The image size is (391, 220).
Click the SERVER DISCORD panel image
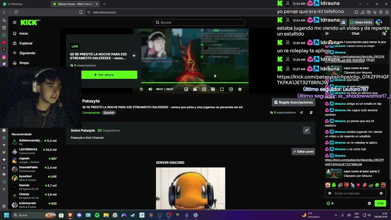[x=191, y=189]
